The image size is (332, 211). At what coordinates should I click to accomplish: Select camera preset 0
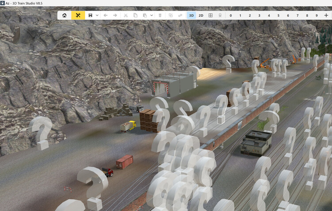tap(231, 15)
